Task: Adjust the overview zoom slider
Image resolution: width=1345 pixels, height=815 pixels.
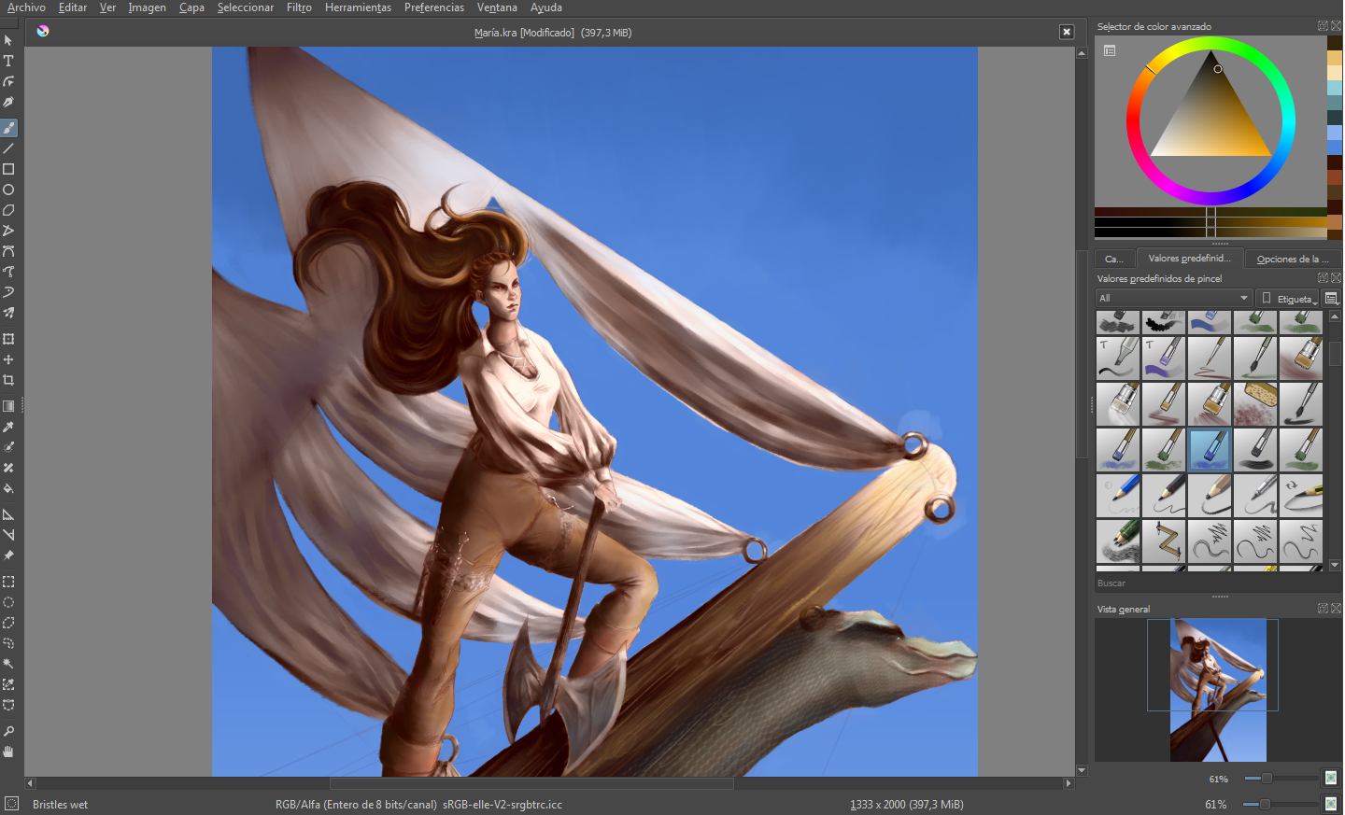Action: click(1281, 778)
